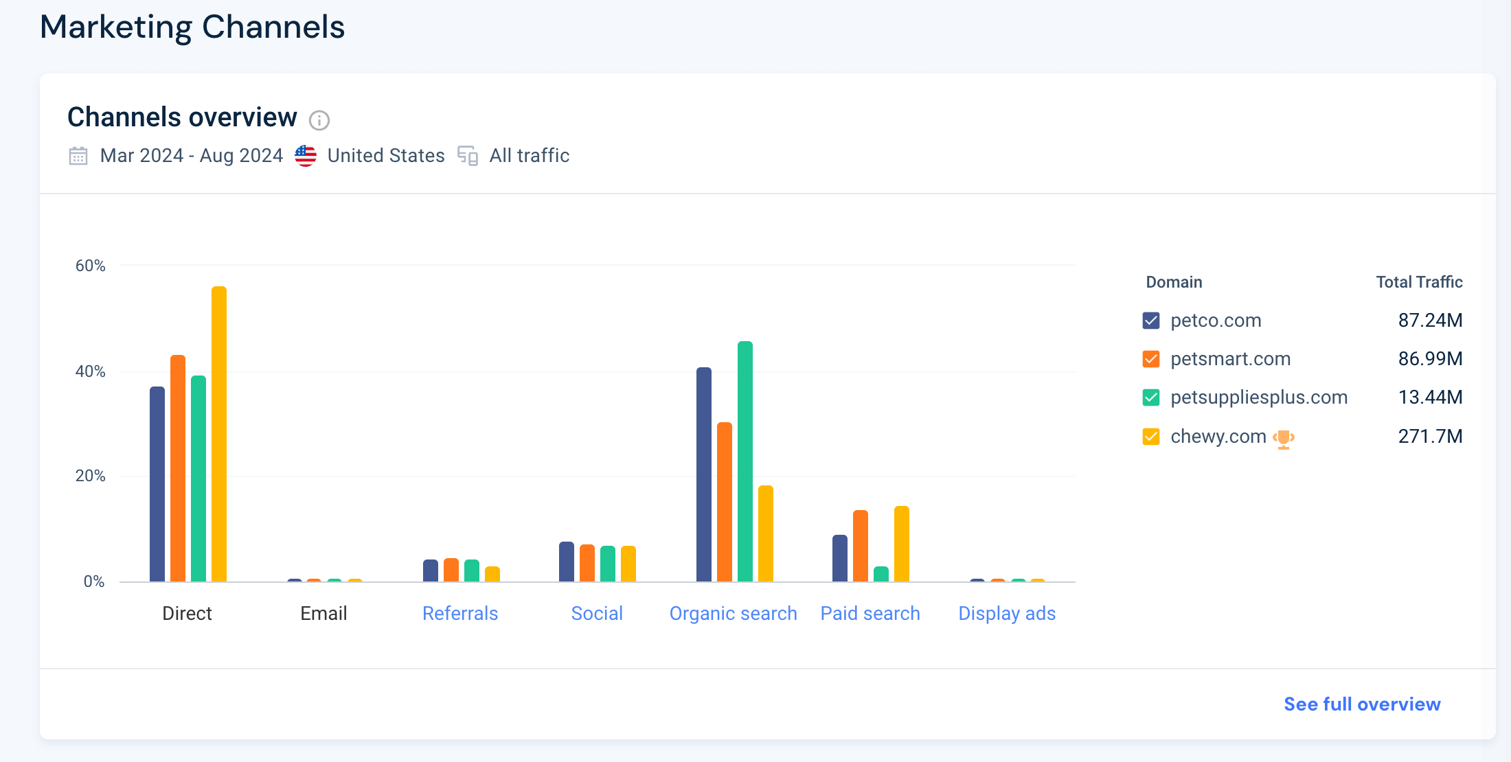Click the Total Traffic column header
1511x762 pixels.
(1419, 282)
